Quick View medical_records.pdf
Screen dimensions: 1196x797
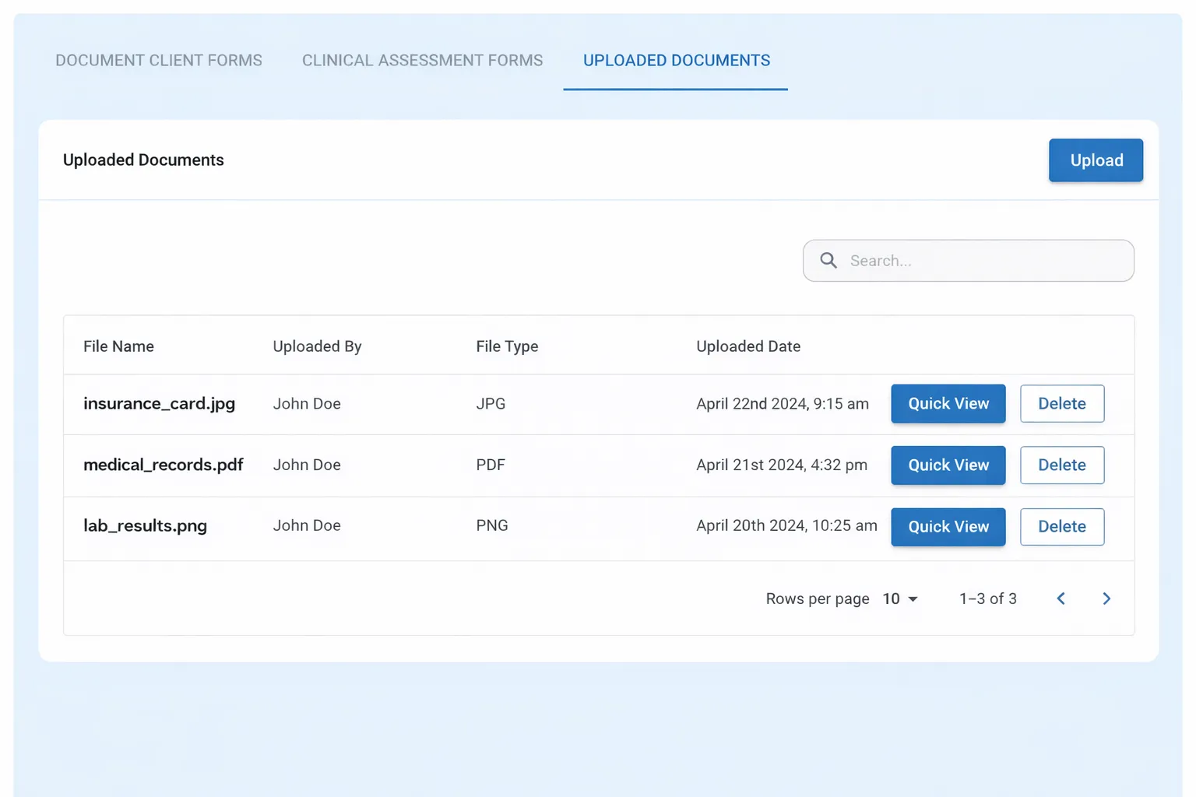tap(948, 465)
